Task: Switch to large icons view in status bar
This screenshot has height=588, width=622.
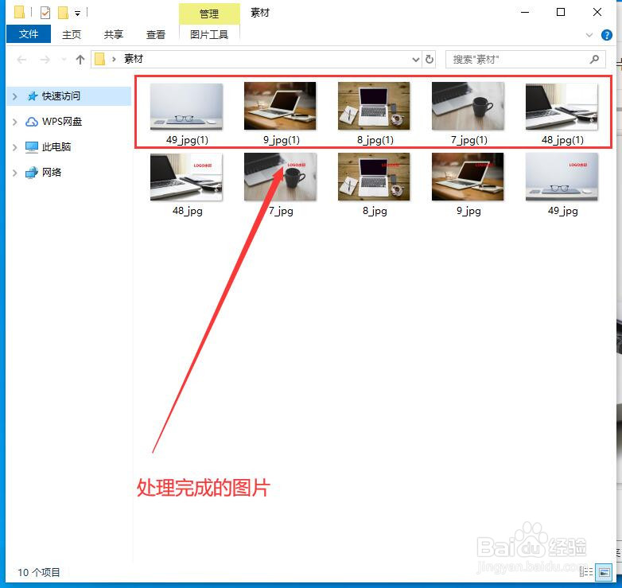Action: pyautogui.click(x=605, y=572)
